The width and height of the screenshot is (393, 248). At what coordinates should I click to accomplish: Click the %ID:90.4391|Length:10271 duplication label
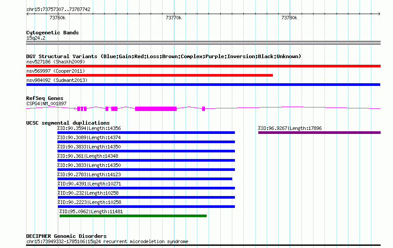[x=90, y=184]
